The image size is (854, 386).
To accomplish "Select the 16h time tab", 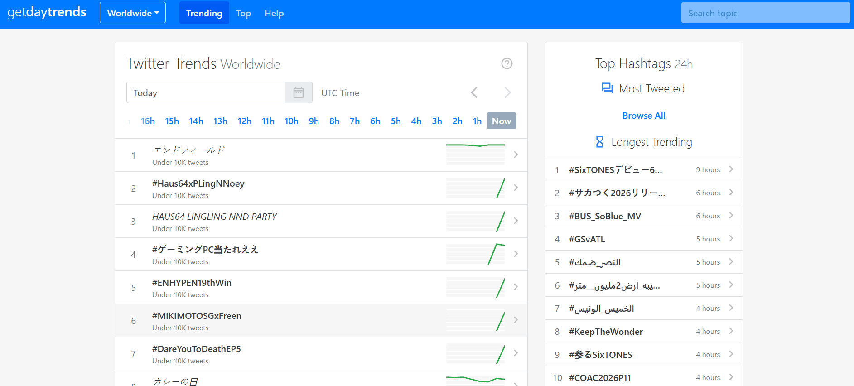I will [148, 121].
